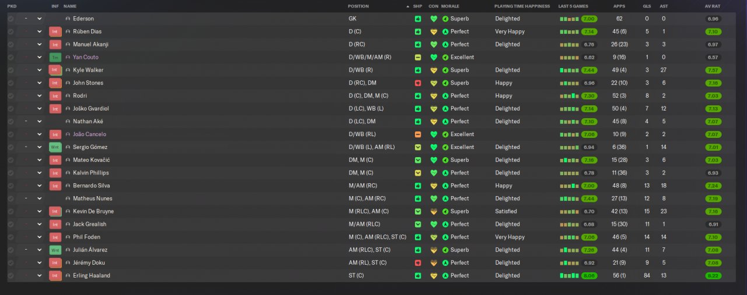747x295 pixels.
Task: Open Bernardo Silva's player profile
Action: (91, 186)
